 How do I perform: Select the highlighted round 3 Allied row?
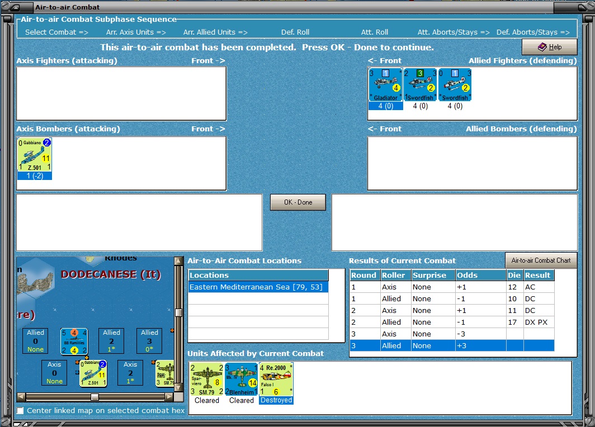pos(452,345)
